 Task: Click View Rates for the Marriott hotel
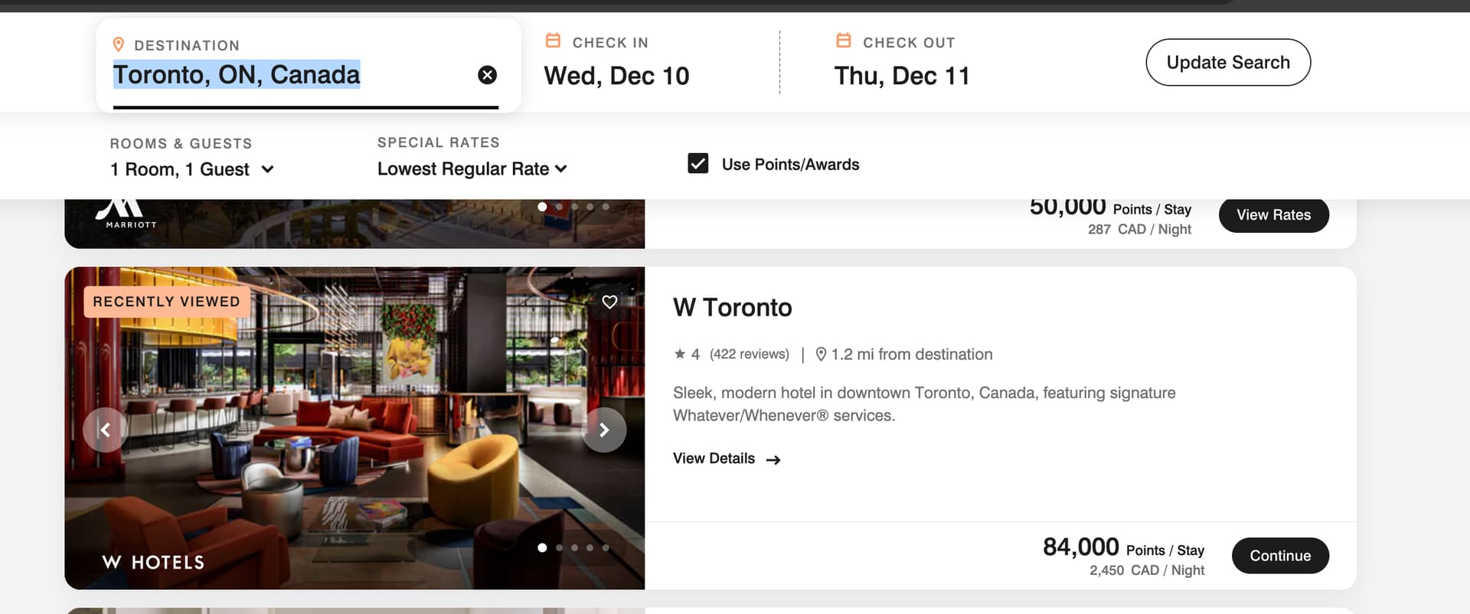pos(1273,215)
